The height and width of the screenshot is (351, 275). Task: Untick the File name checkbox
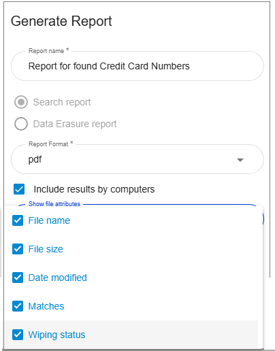tap(18, 220)
